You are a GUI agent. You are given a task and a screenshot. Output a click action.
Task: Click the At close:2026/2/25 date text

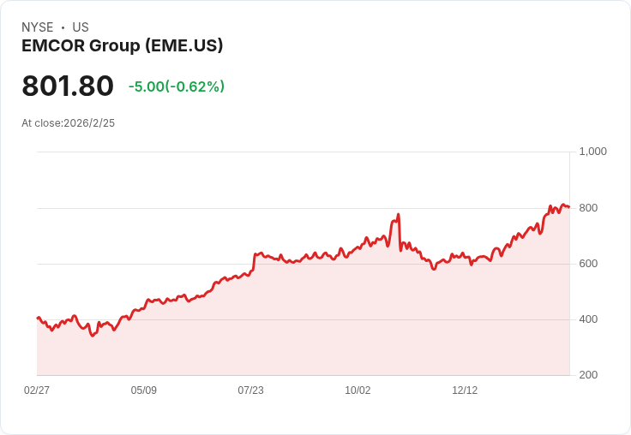[x=68, y=123]
